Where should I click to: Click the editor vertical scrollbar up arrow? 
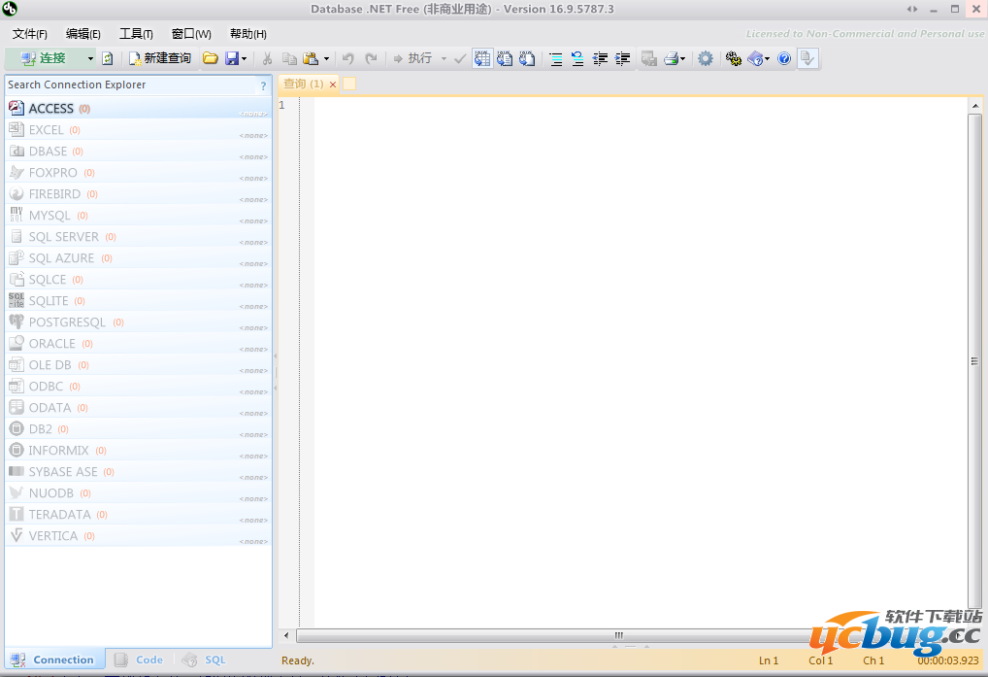tap(974, 105)
